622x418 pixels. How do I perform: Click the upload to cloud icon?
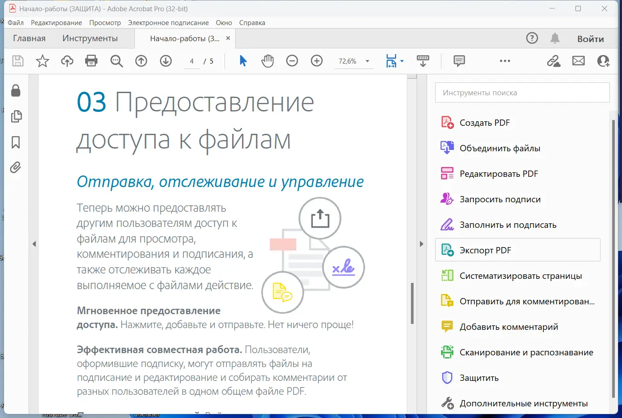pos(67,61)
